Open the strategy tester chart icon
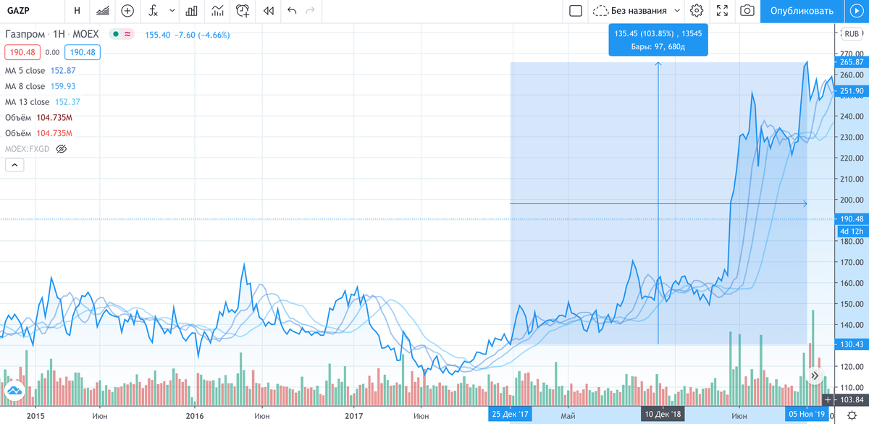 pos(217,11)
